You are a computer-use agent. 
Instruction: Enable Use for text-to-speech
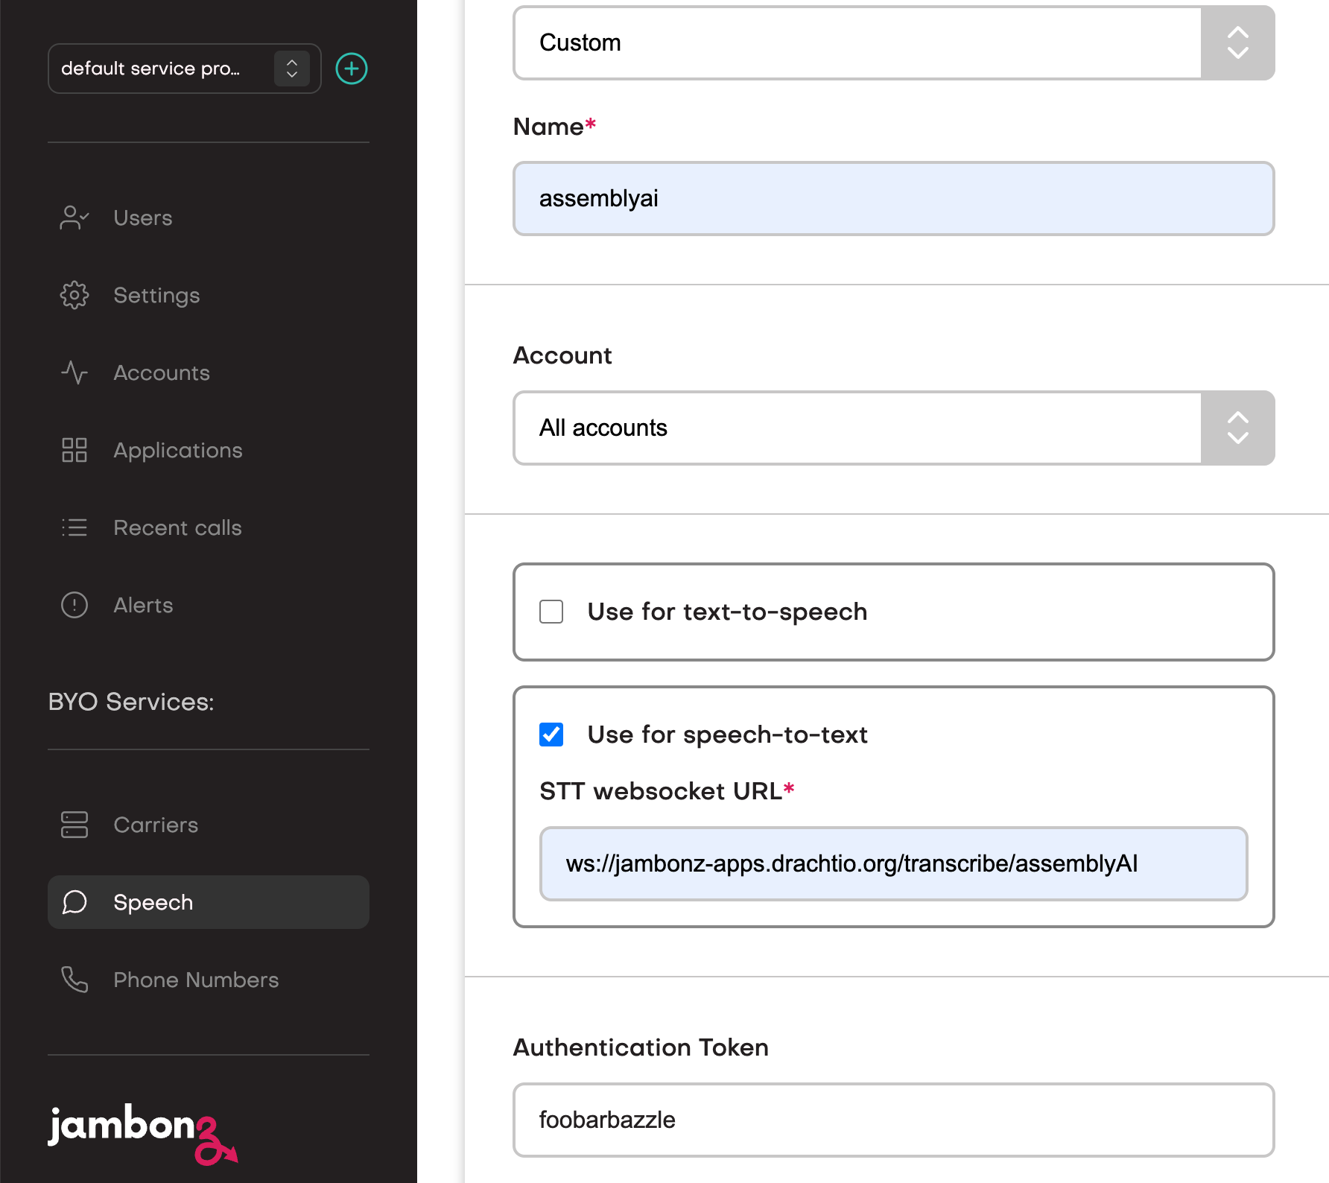(551, 612)
